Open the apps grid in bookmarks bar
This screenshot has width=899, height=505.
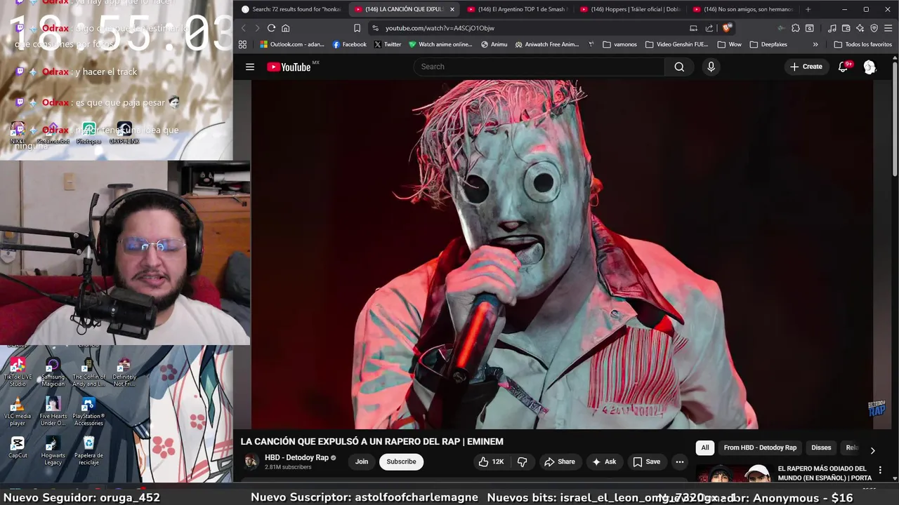pyautogui.click(x=242, y=44)
